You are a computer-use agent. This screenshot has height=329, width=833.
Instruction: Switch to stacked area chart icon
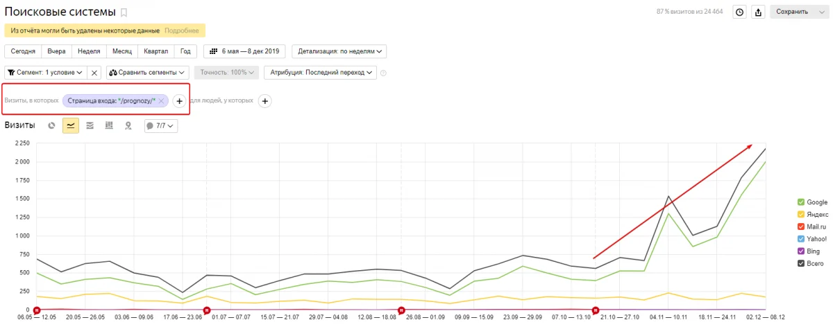tap(90, 125)
